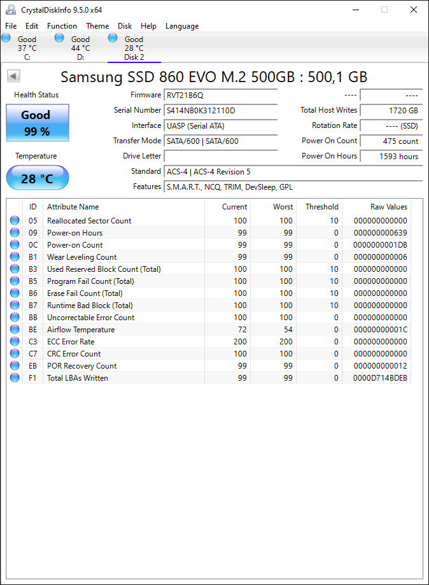
Task: Click the Interface field UASP (Serial ATA)
Action: (x=220, y=126)
